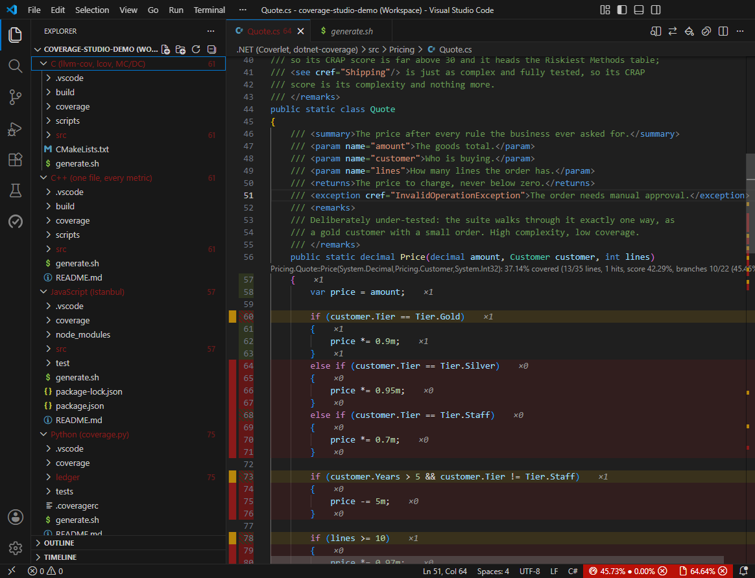Close the Quote.cs tab
Screen dimensions: 755x578
301,31
